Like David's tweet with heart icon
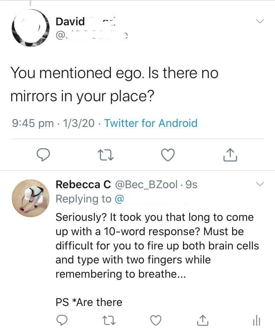 pos(168,155)
